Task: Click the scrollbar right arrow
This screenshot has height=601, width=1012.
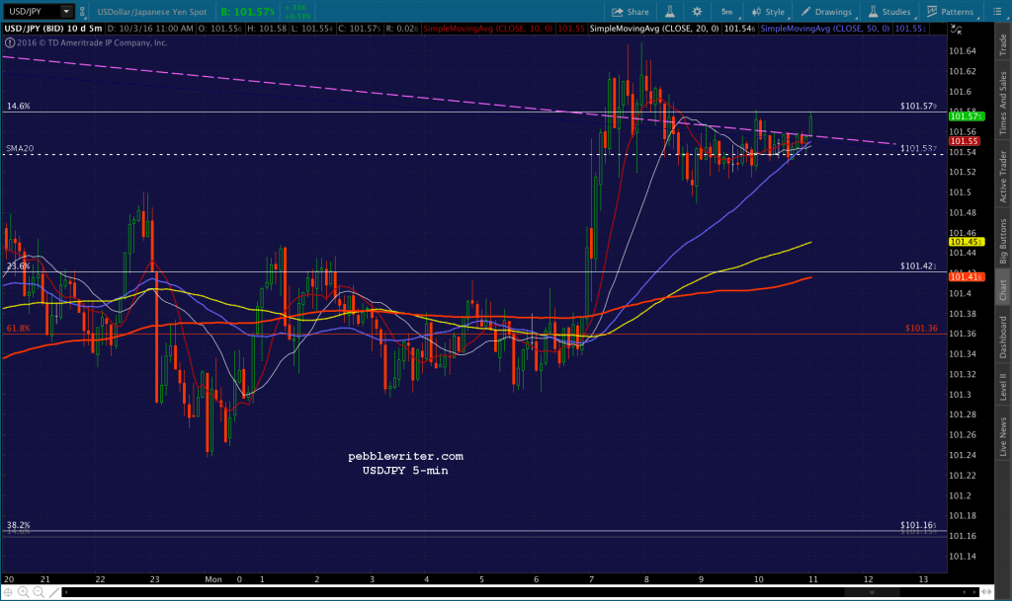Action: (975, 591)
